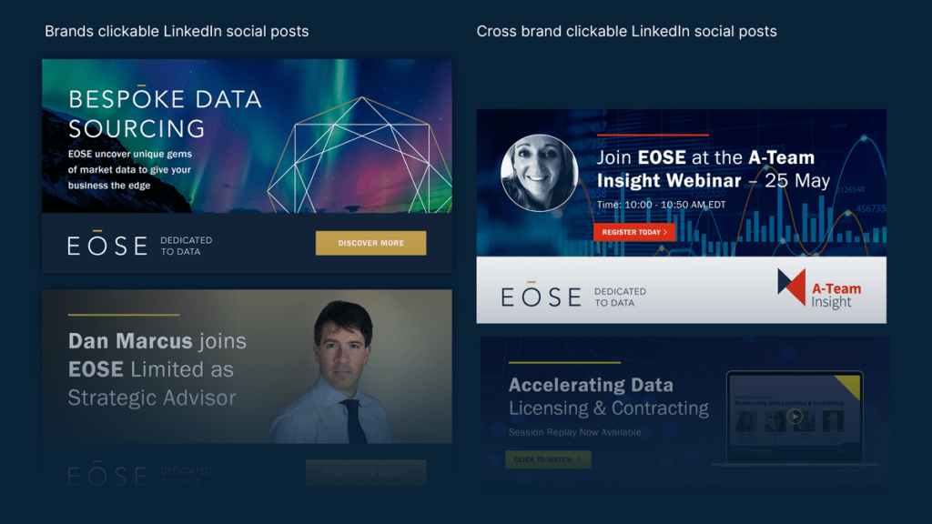Viewport: 932px width, 524px height.
Task: Click the laptop session replay thumbnail
Action: pyautogui.click(x=788, y=417)
